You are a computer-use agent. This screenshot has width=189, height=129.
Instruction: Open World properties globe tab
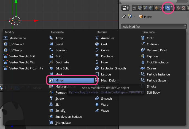click(x=151, y=8)
